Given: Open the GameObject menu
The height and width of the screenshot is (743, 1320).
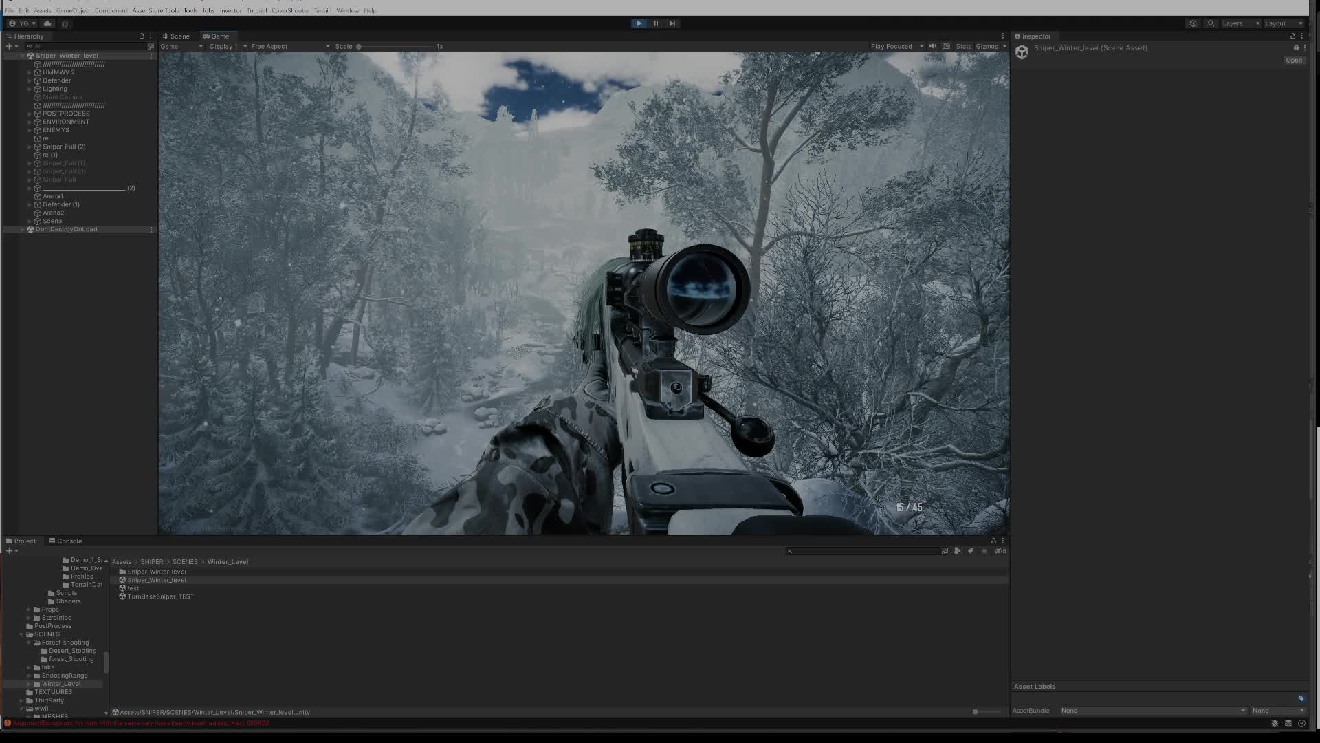Looking at the screenshot, I should tap(73, 10).
